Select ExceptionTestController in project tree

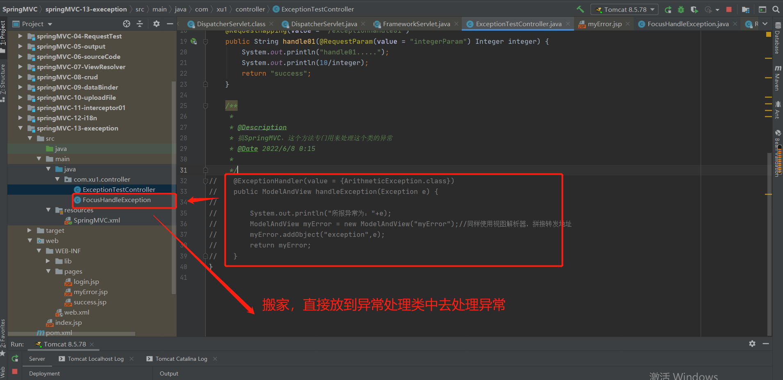pos(119,189)
